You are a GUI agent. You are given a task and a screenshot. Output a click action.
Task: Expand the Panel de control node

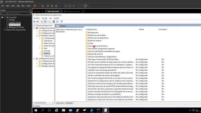click(40, 46)
